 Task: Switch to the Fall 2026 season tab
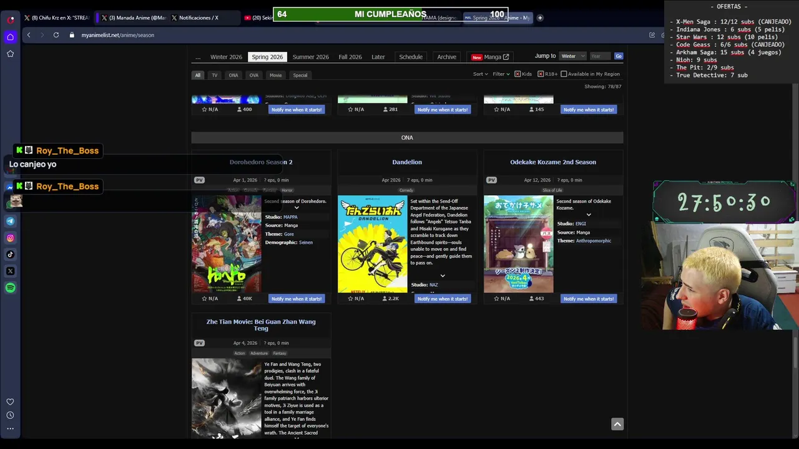[350, 57]
